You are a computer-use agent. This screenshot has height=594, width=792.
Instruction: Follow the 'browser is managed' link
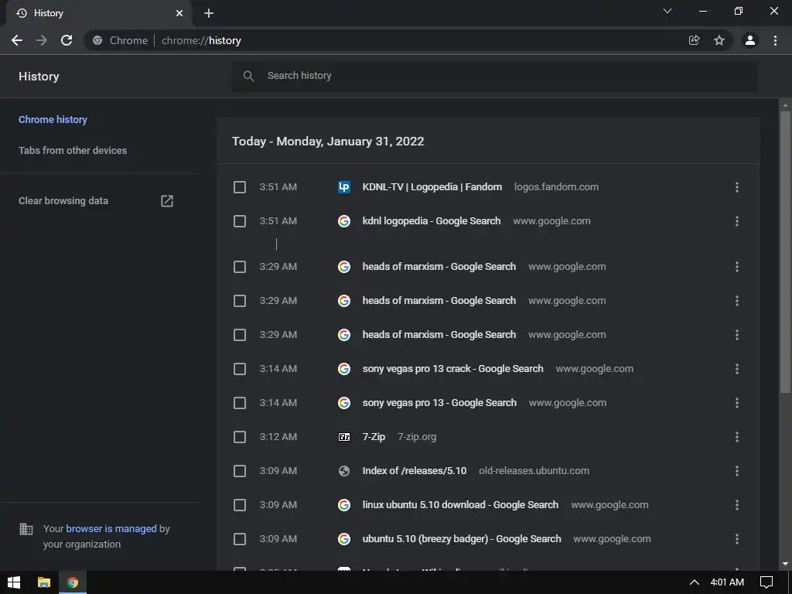pos(111,529)
